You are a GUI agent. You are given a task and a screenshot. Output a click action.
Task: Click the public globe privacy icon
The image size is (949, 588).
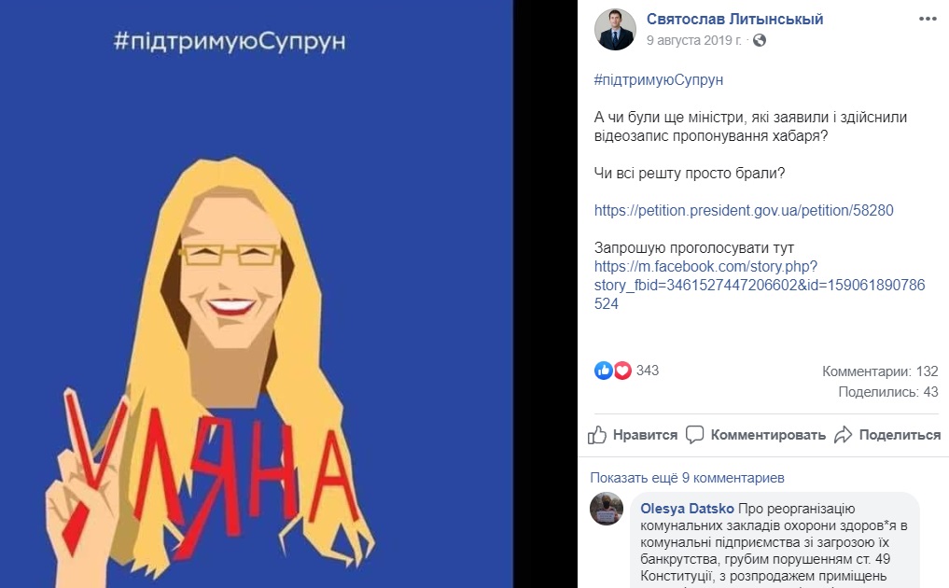point(759,40)
